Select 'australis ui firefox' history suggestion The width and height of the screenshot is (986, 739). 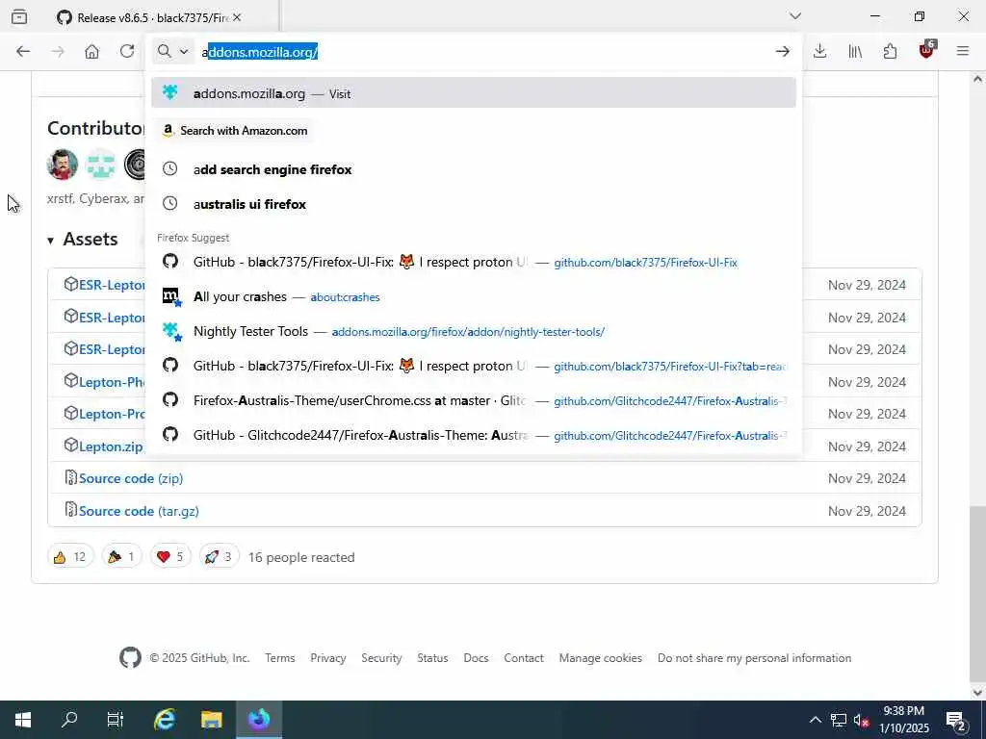pos(474,204)
